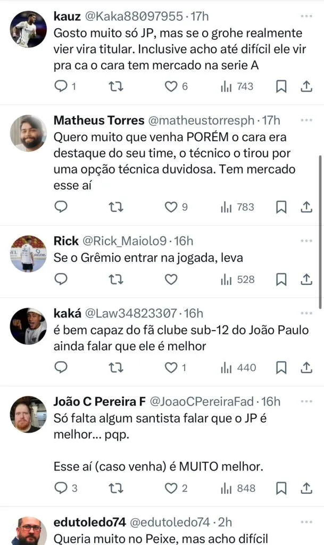Retweet kauz's post
Viewport: 324px width, 545px height.
115,86
